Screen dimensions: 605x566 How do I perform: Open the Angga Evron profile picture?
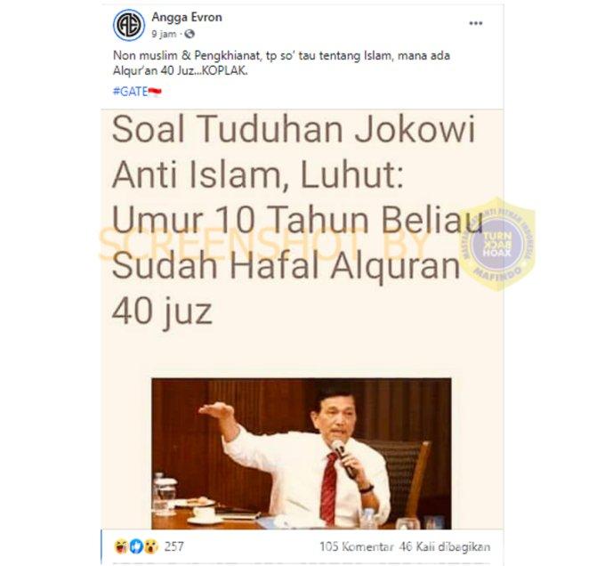[129, 25]
